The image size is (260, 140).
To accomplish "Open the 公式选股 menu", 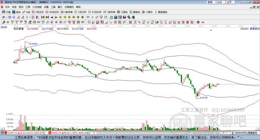I will 37,7.
